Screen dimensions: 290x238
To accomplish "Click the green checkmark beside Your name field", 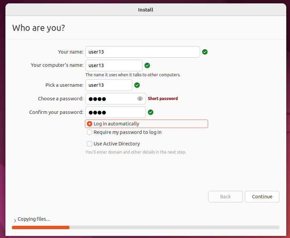I will tap(205, 52).
